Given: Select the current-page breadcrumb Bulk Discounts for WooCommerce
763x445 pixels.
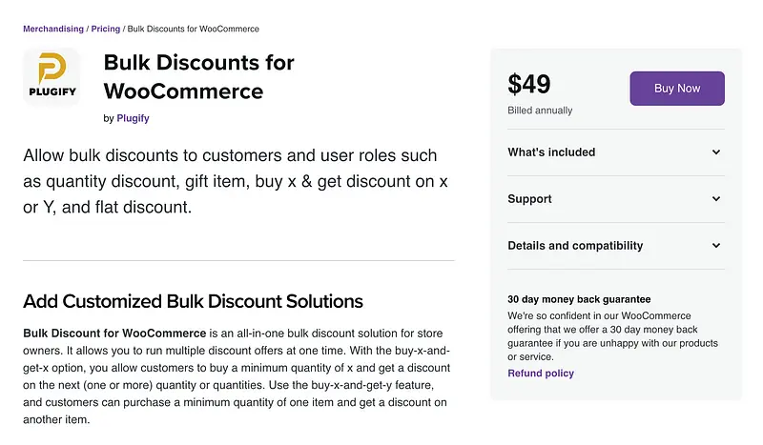Looking at the screenshot, I should tap(193, 30).
